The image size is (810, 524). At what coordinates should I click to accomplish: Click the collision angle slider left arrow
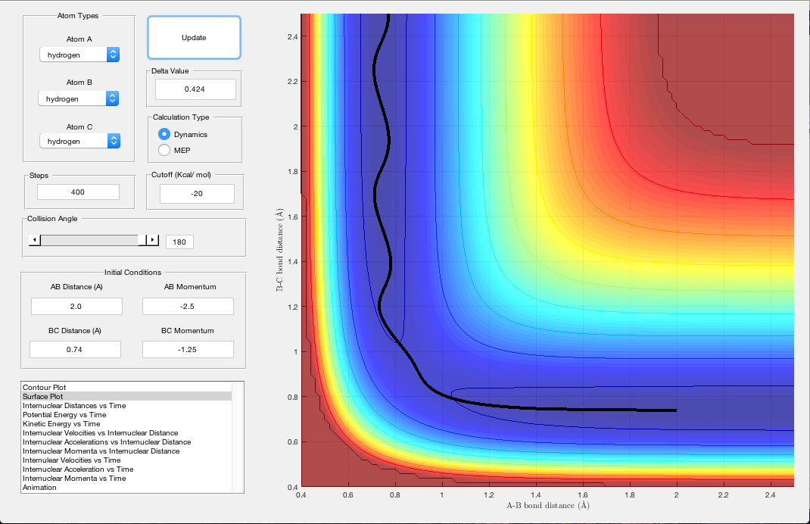coord(33,240)
